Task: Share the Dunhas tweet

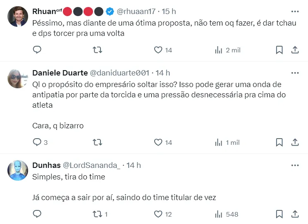Action: coord(295,214)
